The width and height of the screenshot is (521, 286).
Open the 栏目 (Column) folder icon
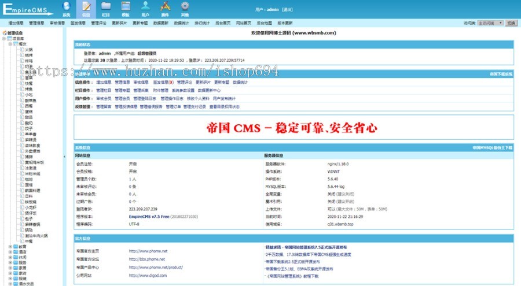(106, 8)
